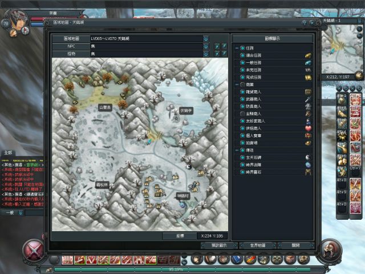Click the 世界地圖 button
Viewport: 365px width, 274px height.
pos(258,245)
